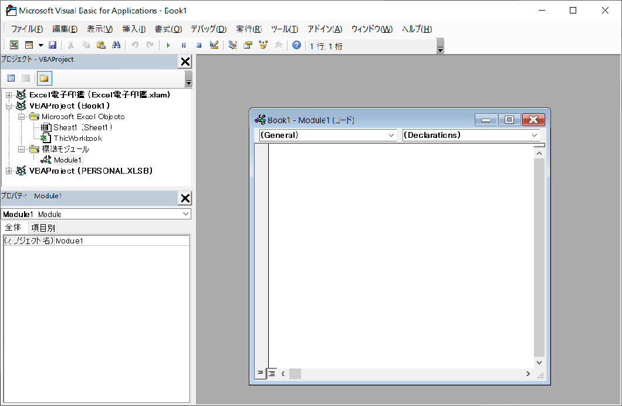Viewport: 622px width, 406px height.
Task: Toggle Design Mode icon in the toolbar
Action: 214,45
